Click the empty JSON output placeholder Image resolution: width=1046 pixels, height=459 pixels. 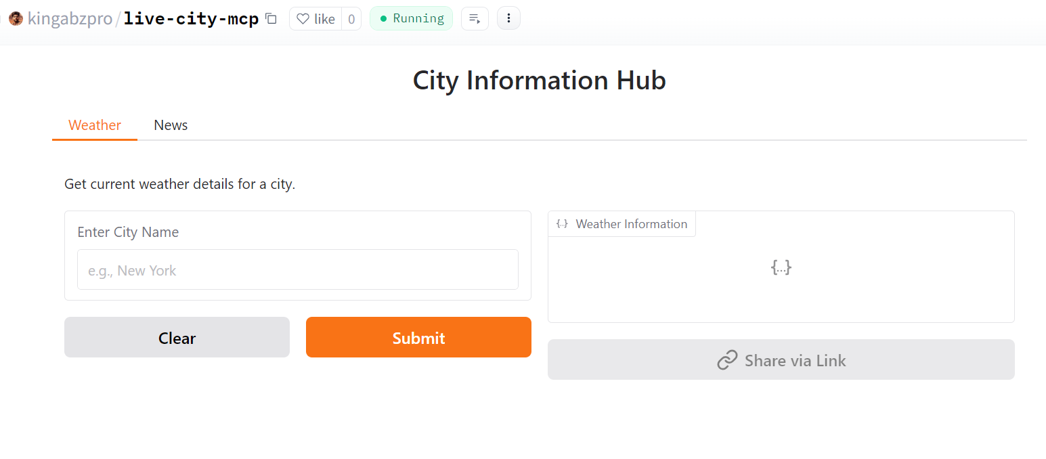(x=781, y=267)
